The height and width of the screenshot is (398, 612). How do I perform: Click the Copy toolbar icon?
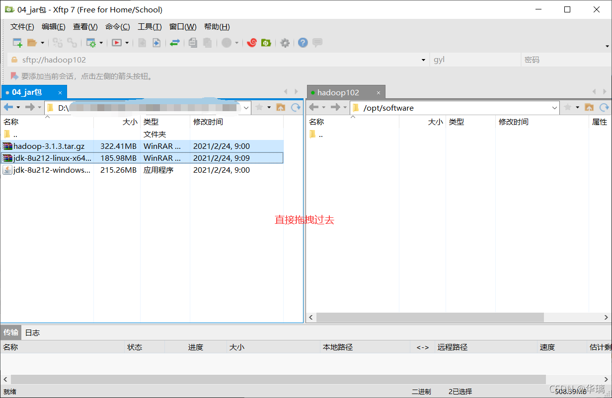[x=193, y=43]
